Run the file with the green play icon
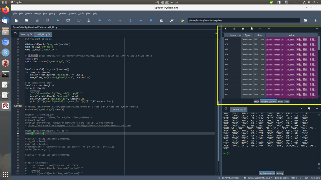321x180 pixels. tap(58, 20)
